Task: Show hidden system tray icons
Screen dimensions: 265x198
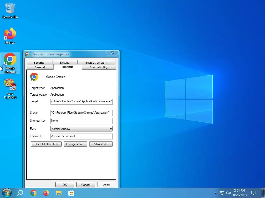Action: [x=216, y=193]
